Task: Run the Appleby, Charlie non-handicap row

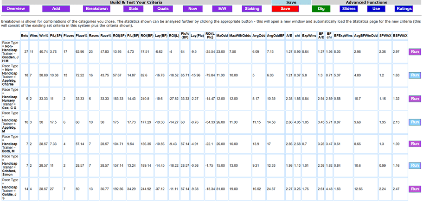Action: (x=415, y=75)
